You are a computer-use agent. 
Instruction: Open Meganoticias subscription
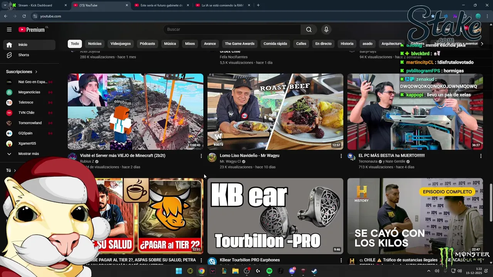[29, 92]
